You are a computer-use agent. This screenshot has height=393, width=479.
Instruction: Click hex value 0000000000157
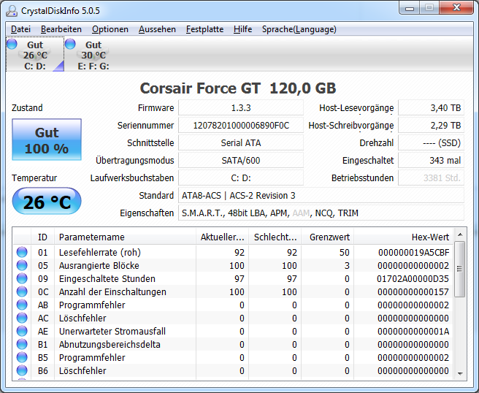click(413, 291)
